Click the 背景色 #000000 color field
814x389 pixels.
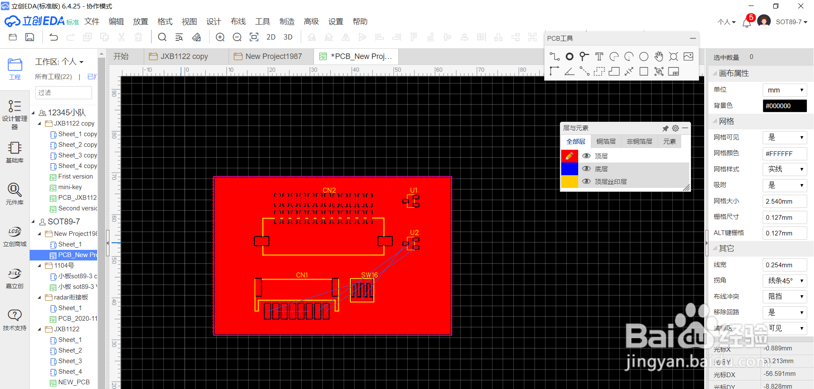[x=785, y=106]
